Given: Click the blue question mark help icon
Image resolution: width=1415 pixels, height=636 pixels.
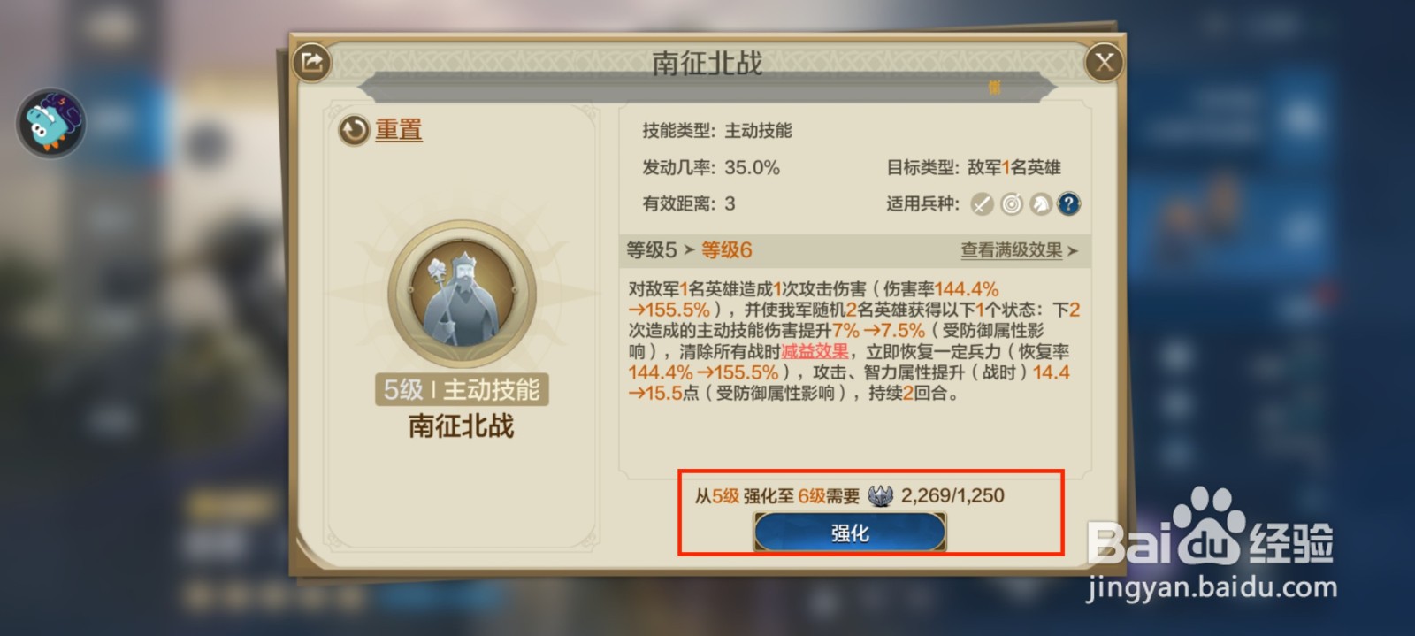Looking at the screenshot, I should click(1069, 204).
